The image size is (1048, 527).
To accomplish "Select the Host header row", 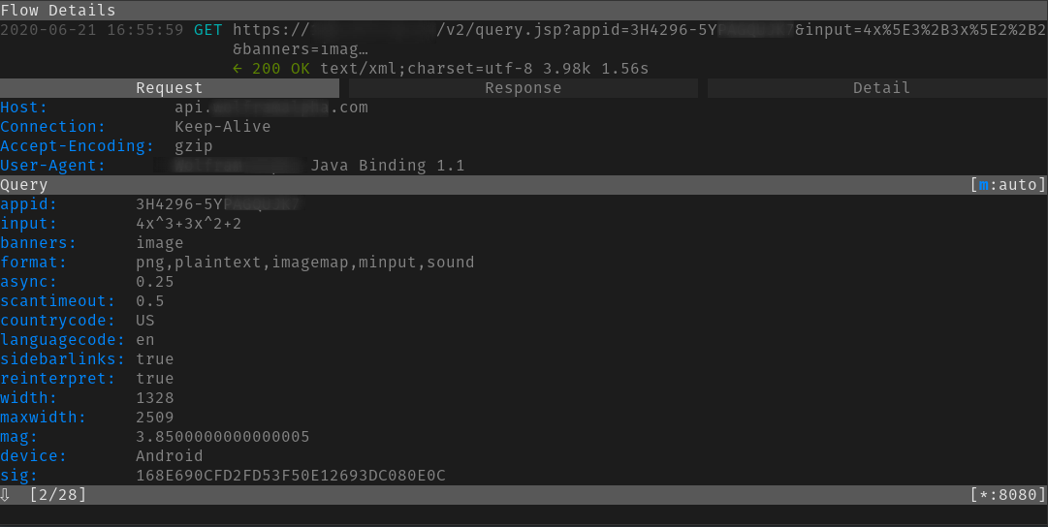I will (x=24, y=108).
